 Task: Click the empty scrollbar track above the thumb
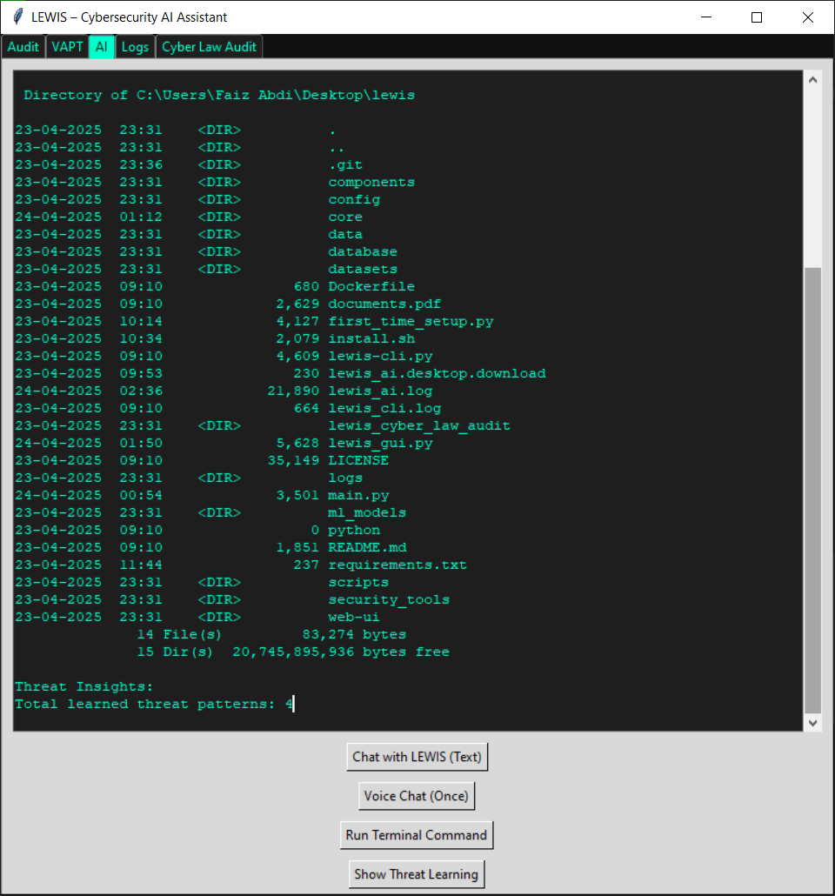813,174
